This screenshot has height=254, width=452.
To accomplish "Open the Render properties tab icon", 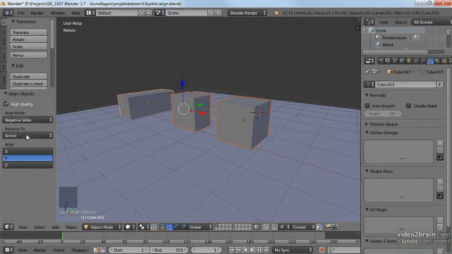I will [x=380, y=61].
